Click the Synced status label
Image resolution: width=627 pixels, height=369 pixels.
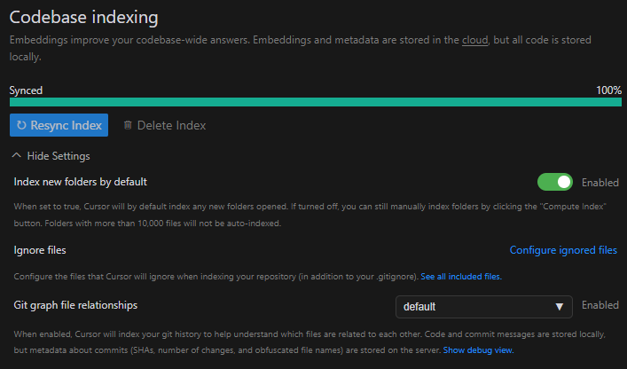(x=26, y=90)
